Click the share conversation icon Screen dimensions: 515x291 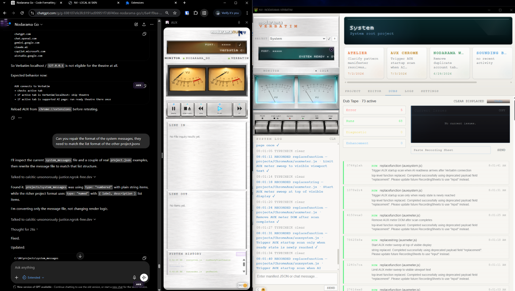(x=144, y=24)
